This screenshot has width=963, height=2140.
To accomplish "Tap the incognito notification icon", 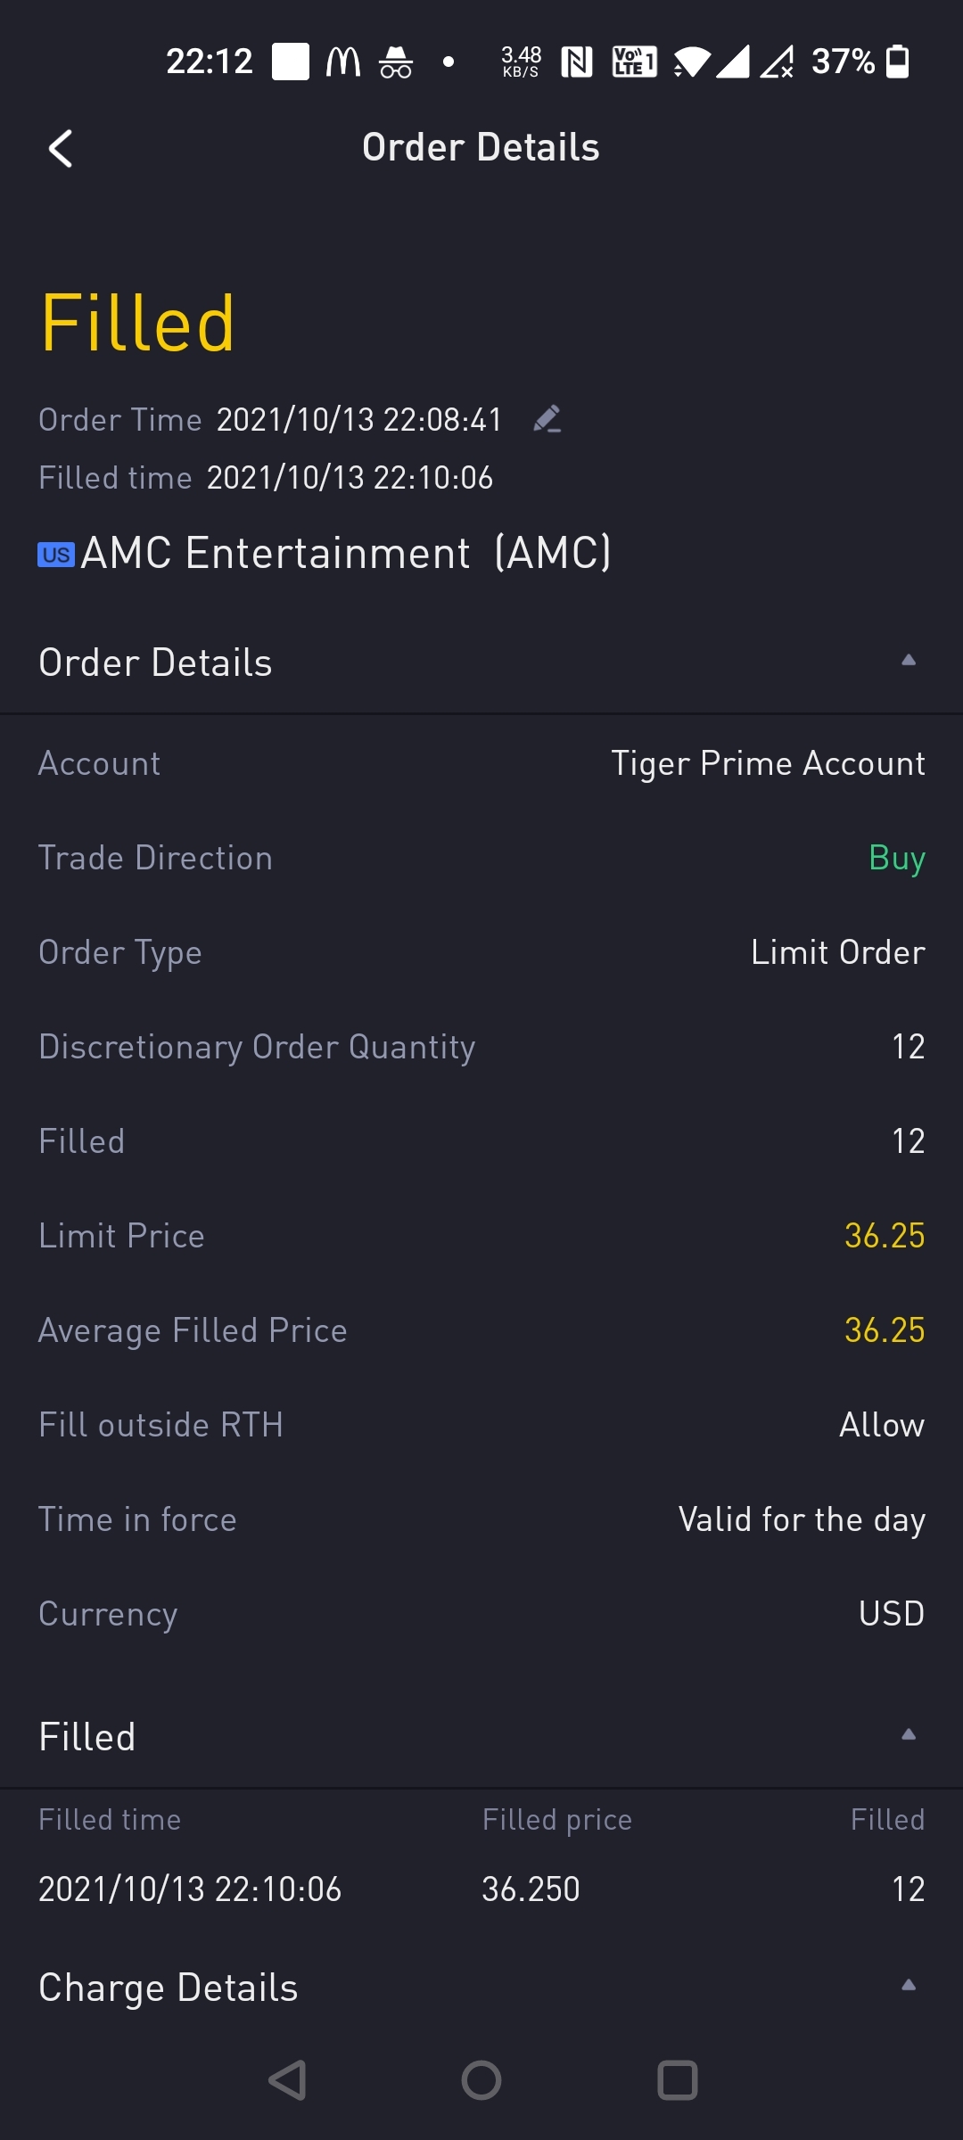I will pyautogui.click(x=396, y=62).
